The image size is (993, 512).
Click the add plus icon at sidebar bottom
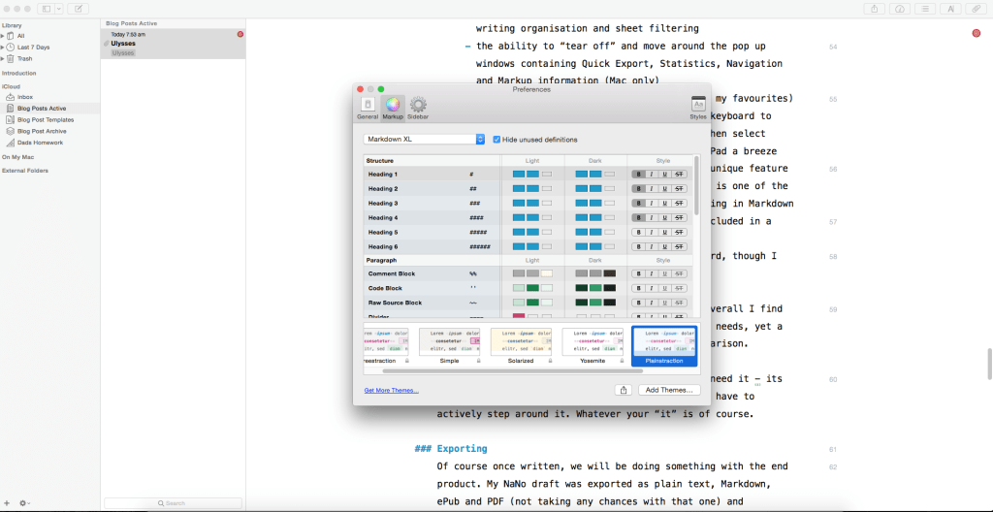[x=7, y=503]
